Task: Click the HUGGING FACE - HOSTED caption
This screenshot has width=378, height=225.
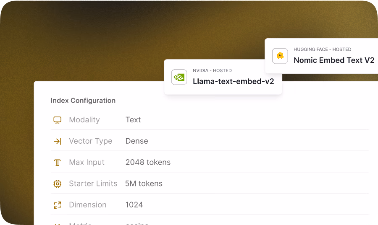Action: pyautogui.click(x=322, y=49)
